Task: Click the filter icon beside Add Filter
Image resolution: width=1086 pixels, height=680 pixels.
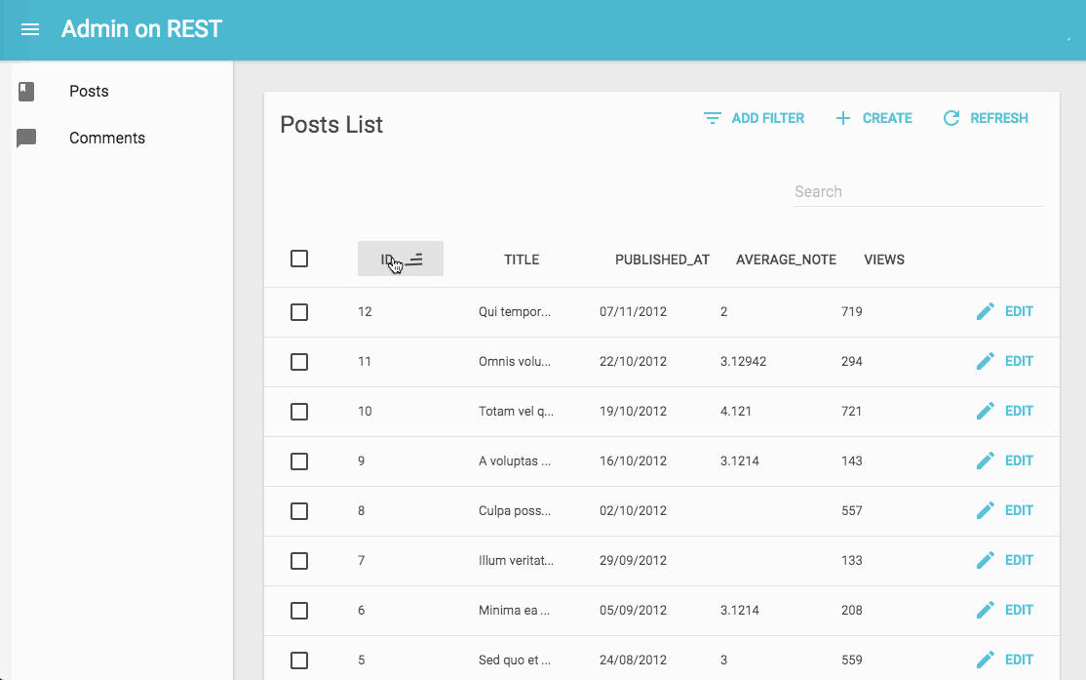Action: pos(712,118)
